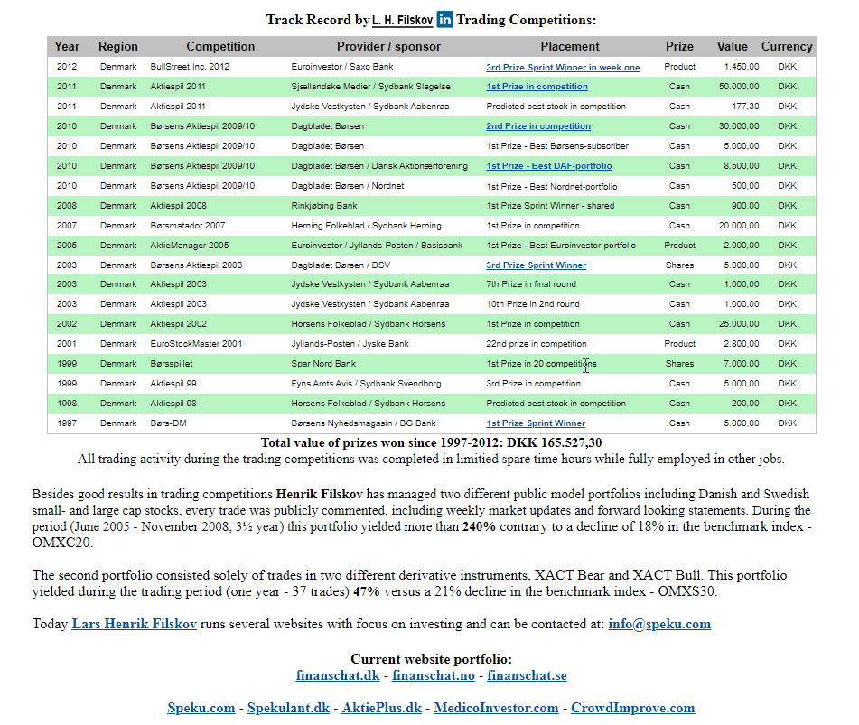
Task: Open the L. H. Filskov name link
Action: tap(402, 20)
